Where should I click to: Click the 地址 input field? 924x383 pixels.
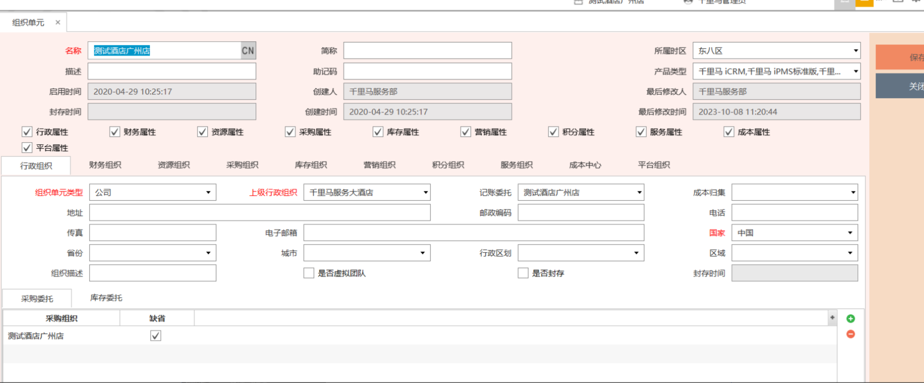pos(260,213)
